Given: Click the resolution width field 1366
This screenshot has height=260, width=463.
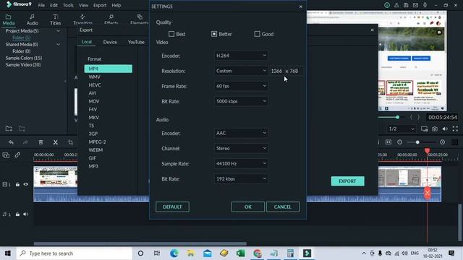Looking at the screenshot, I should (276, 71).
